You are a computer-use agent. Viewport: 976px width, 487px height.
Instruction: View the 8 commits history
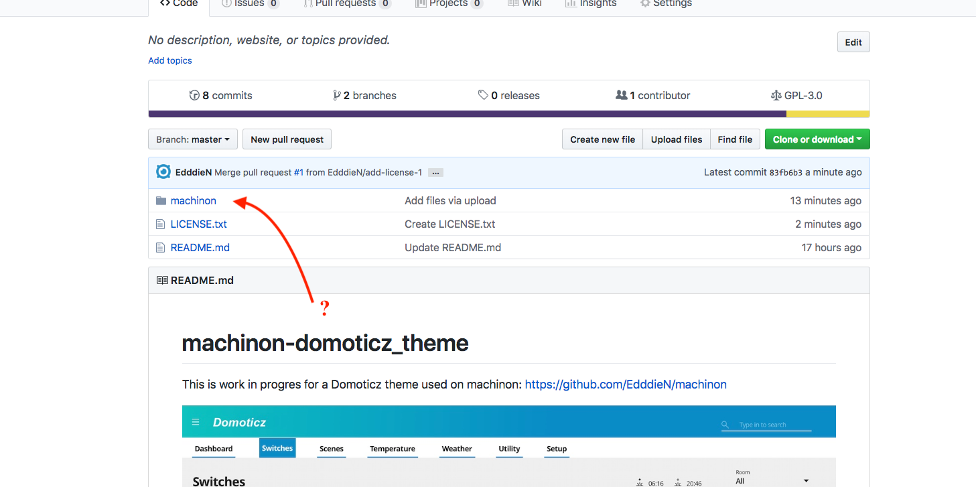point(221,95)
